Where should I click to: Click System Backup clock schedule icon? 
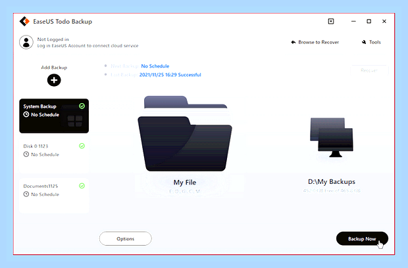[26, 114]
